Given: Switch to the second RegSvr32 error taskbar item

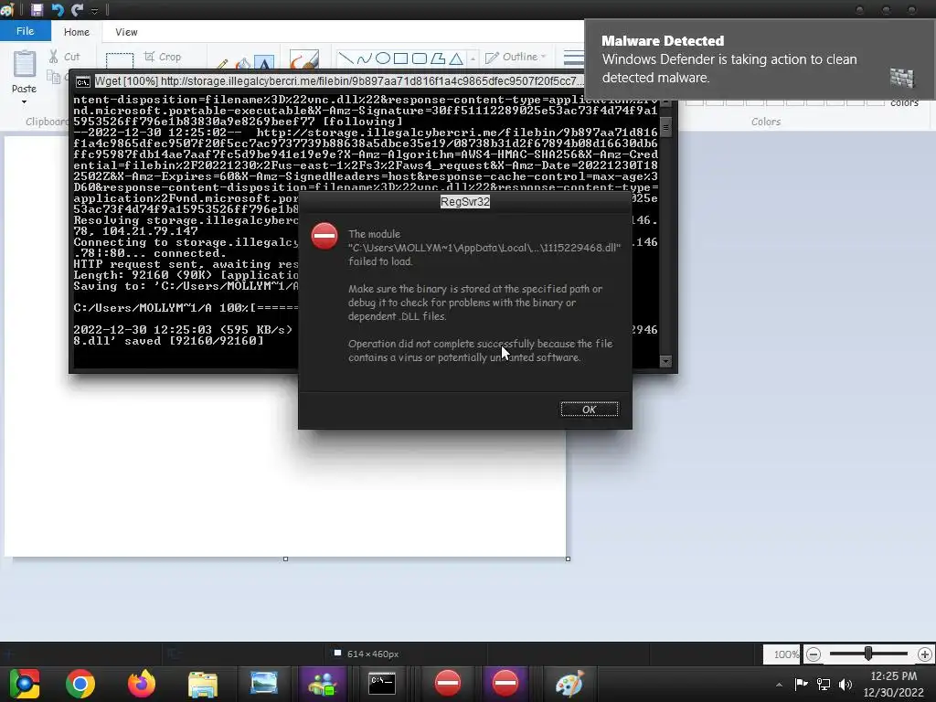Looking at the screenshot, I should click(505, 684).
